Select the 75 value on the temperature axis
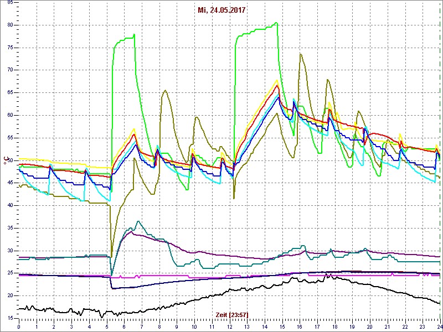This screenshot has width=443, height=332. (x=9, y=48)
